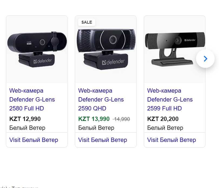Click the store name under KZT 13,990
219x188 pixels.
[x=96, y=128]
